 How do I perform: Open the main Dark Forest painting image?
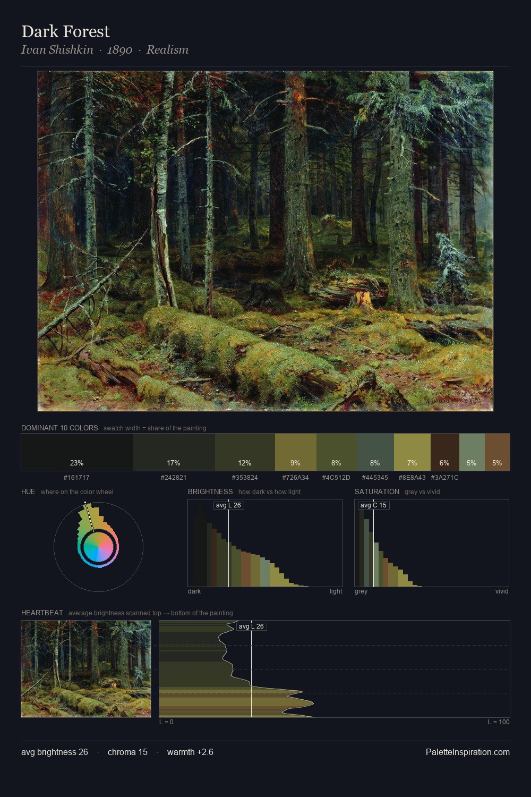click(x=265, y=241)
